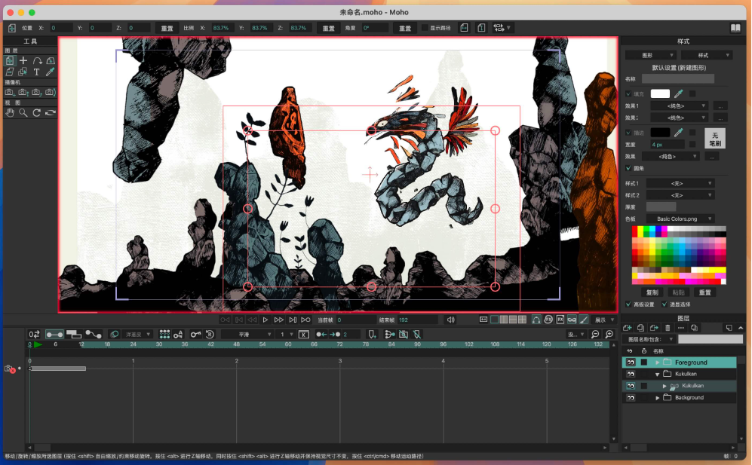The image size is (752, 465).
Task: Hide the Foreground layer
Action: point(629,363)
